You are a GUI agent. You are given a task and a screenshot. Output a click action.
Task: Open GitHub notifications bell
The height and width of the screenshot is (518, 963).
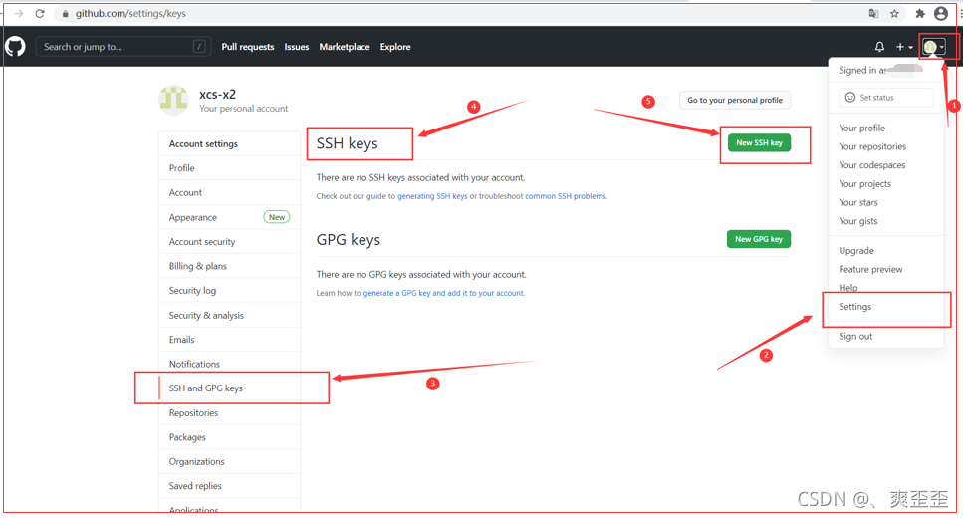click(879, 47)
